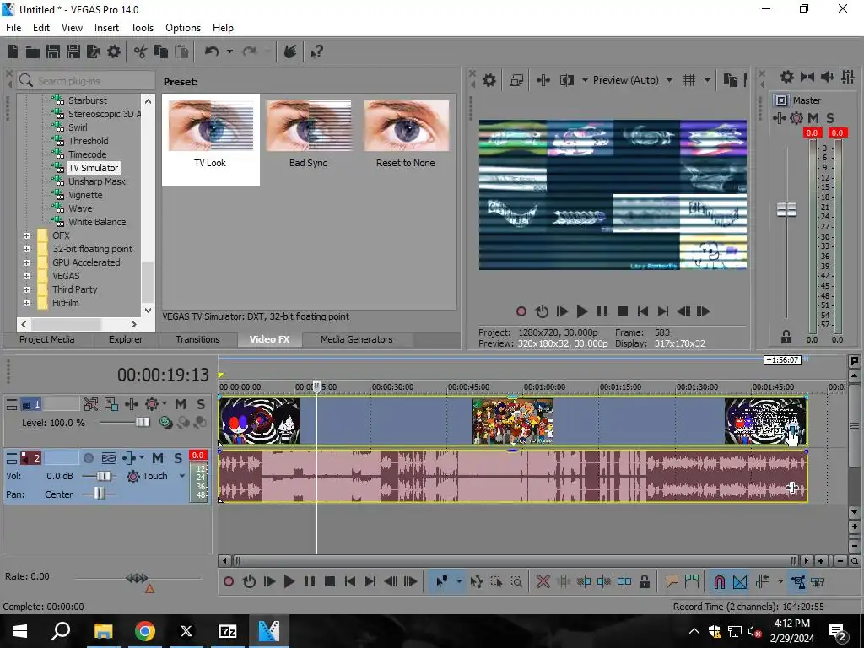Mute video track 1
This screenshot has width=864, height=648.
181,404
